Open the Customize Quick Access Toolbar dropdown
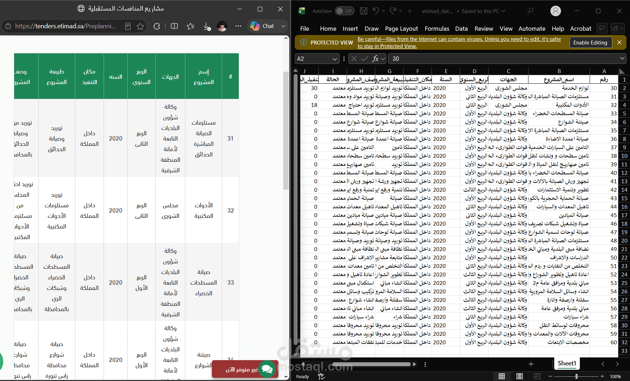This screenshot has height=381, width=630. (x=410, y=11)
